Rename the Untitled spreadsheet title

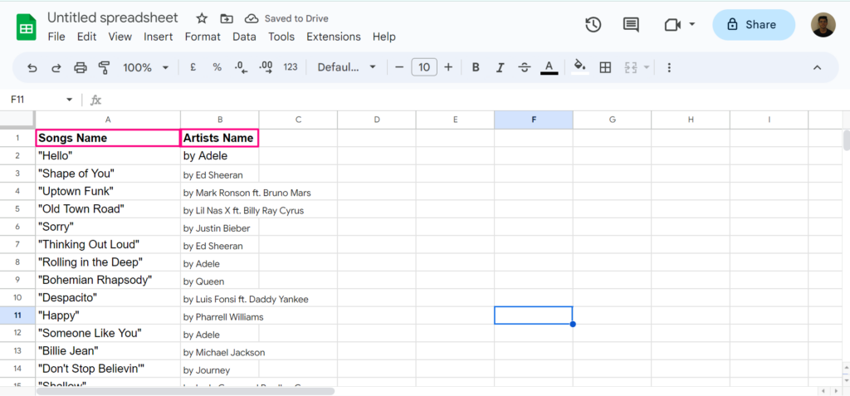[113, 18]
